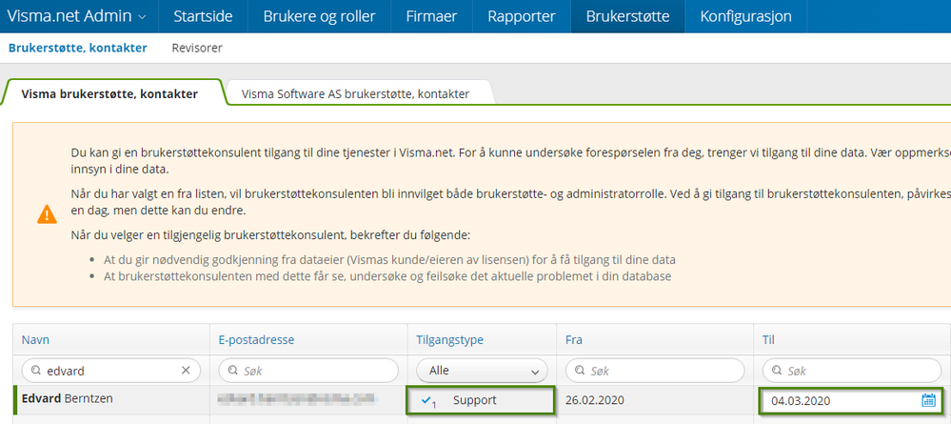Open the Tilgangstype 'Alle' dropdown
951x424 pixels.
coord(482,371)
